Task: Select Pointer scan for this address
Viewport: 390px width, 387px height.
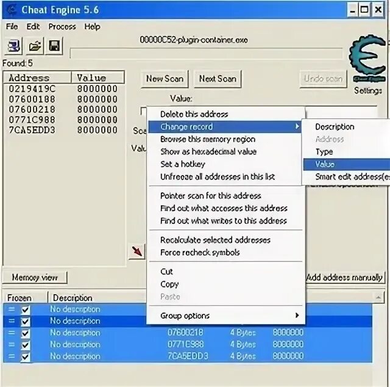Action: 211,195
